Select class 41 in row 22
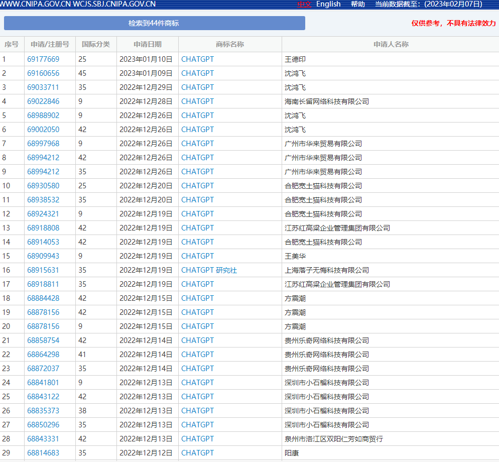Screen dimensions: 499x463 [82, 355]
